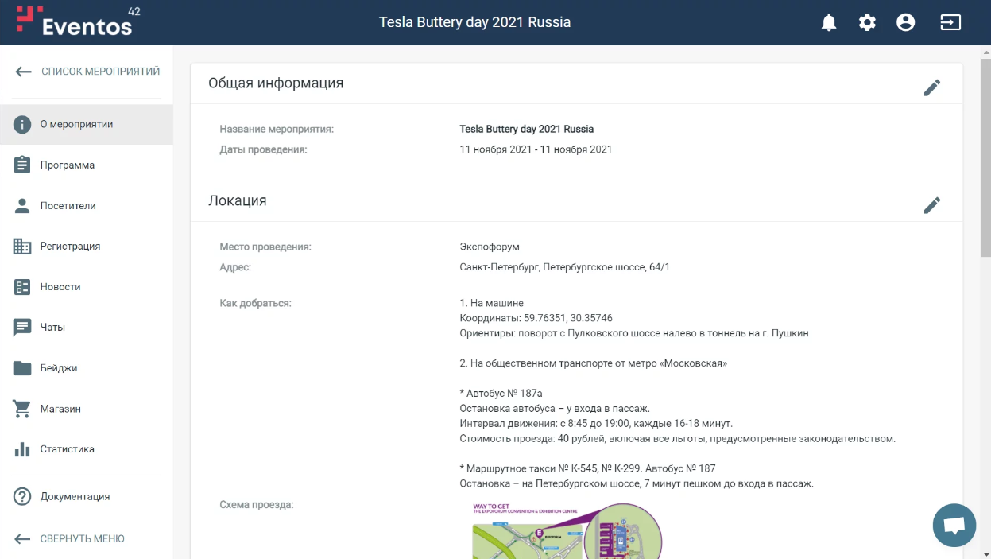Click the Как добраться label
This screenshot has width=991, height=559.
[x=256, y=303]
